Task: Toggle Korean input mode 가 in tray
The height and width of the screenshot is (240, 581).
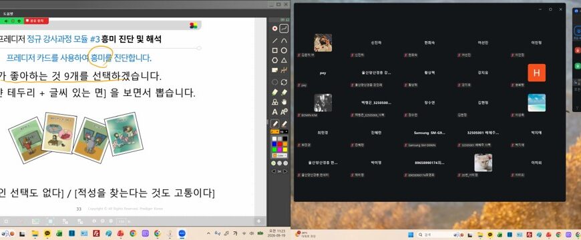Action: pos(235,233)
